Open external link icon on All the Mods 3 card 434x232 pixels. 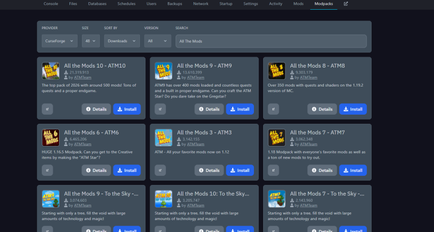coord(160,170)
